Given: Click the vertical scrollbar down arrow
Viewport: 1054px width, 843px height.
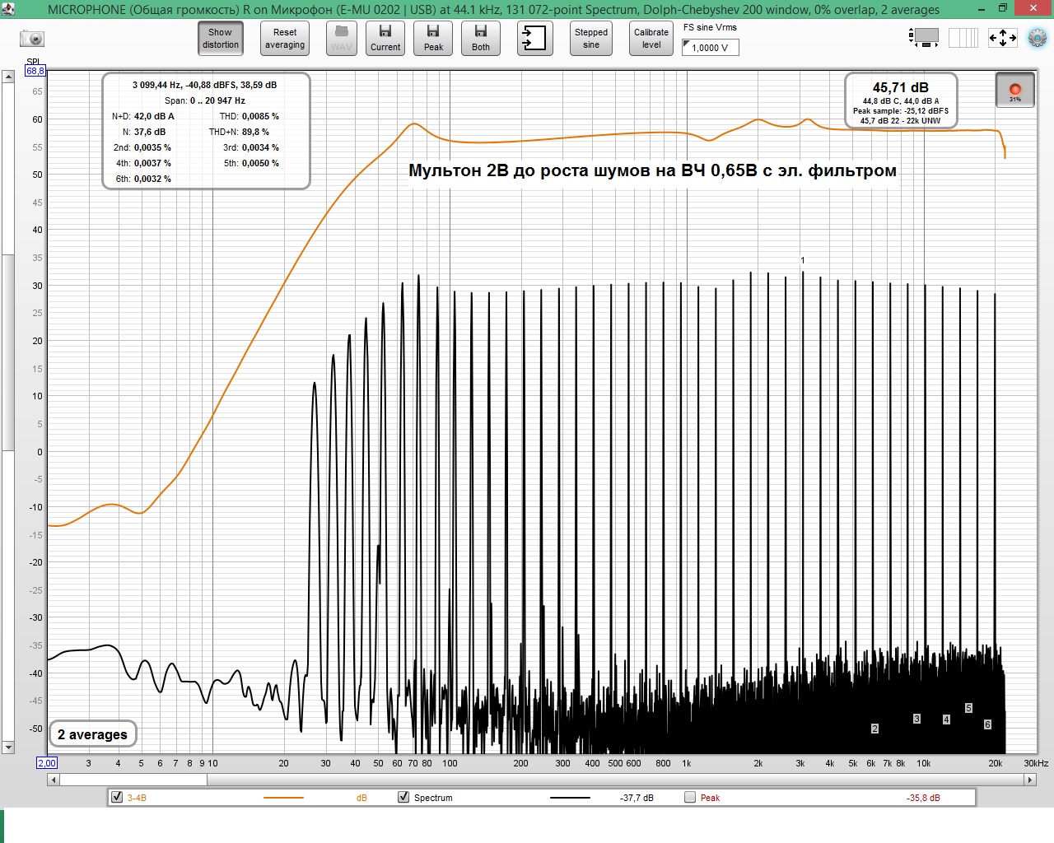Looking at the screenshot, I should tap(8, 748).
